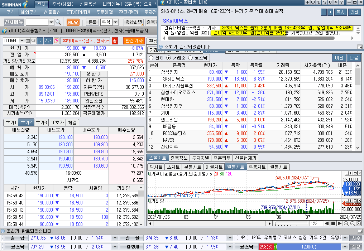Click the T font icon in news title bar

click(x=318, y=2)
